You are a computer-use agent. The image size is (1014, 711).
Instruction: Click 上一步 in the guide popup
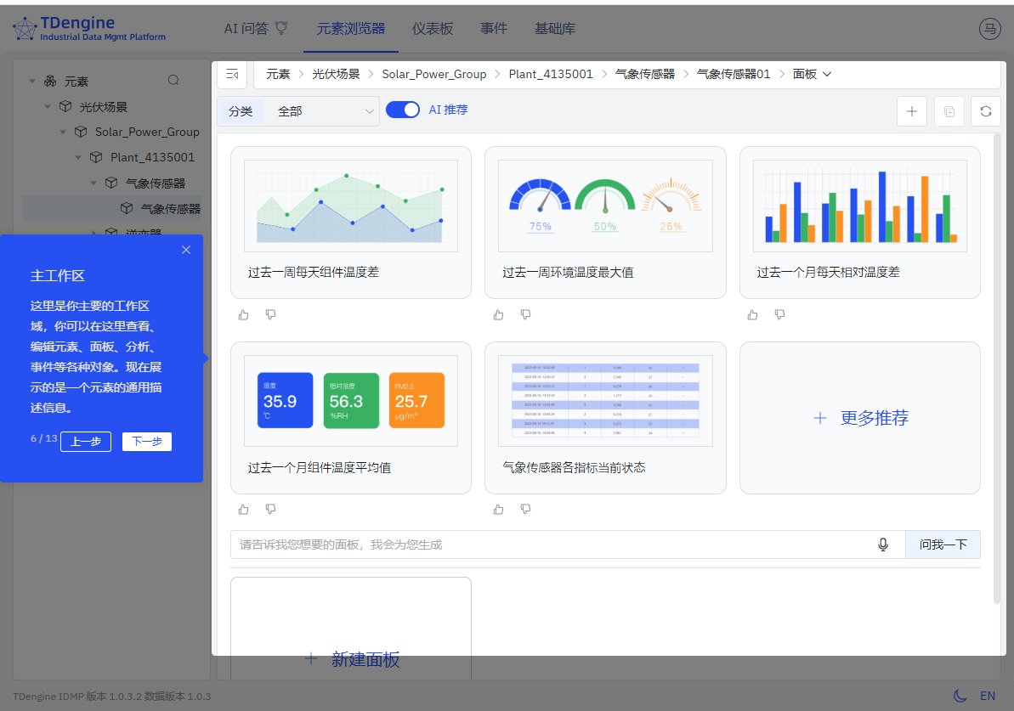click(x=86, y=442)
